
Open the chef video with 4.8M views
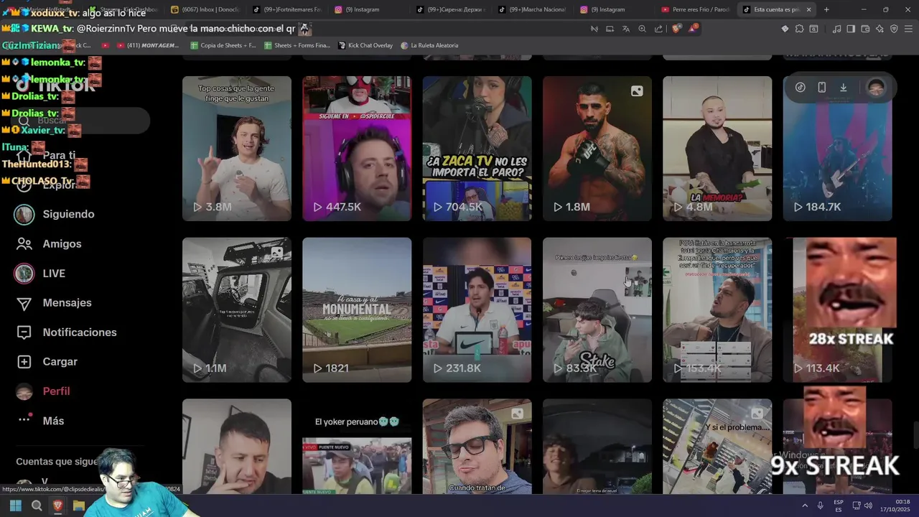pyautogui.click(x=717, y=149)
